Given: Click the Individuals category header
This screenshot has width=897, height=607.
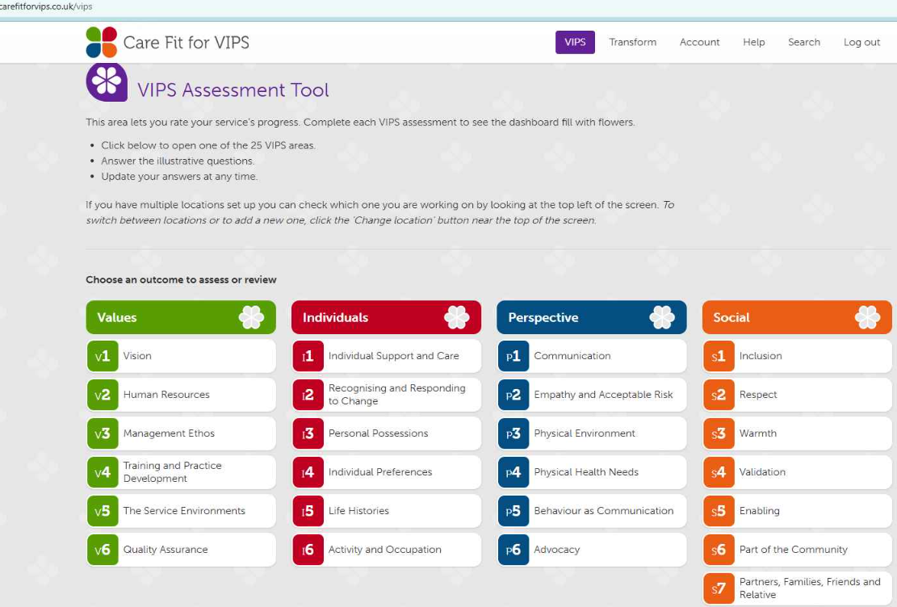Looking at the screenshot, I should tap(386, 317).
